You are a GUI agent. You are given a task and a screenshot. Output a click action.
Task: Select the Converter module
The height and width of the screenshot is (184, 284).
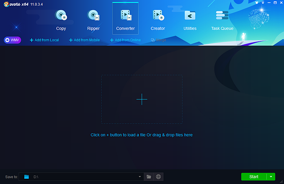[x=125, y=19]
